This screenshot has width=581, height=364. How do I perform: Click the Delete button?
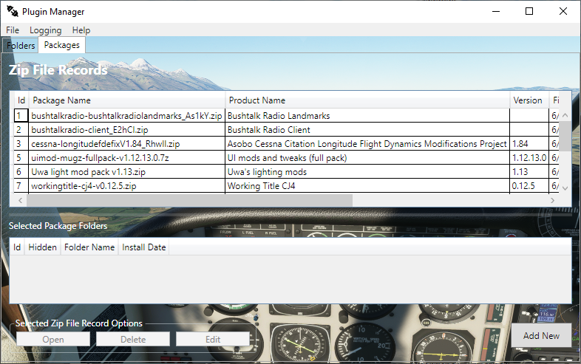click(x=133, y=339)
